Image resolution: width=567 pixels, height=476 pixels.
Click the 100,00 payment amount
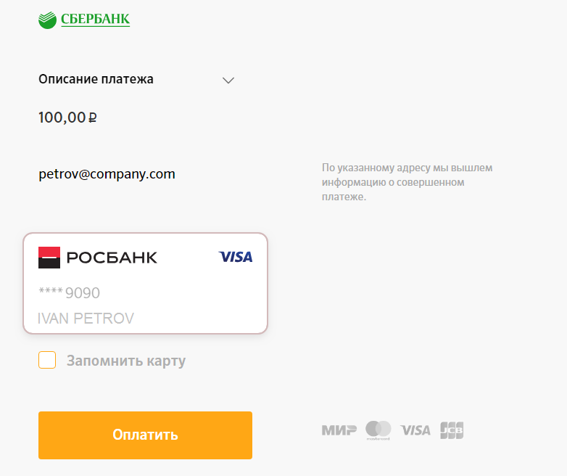[62, 117]
